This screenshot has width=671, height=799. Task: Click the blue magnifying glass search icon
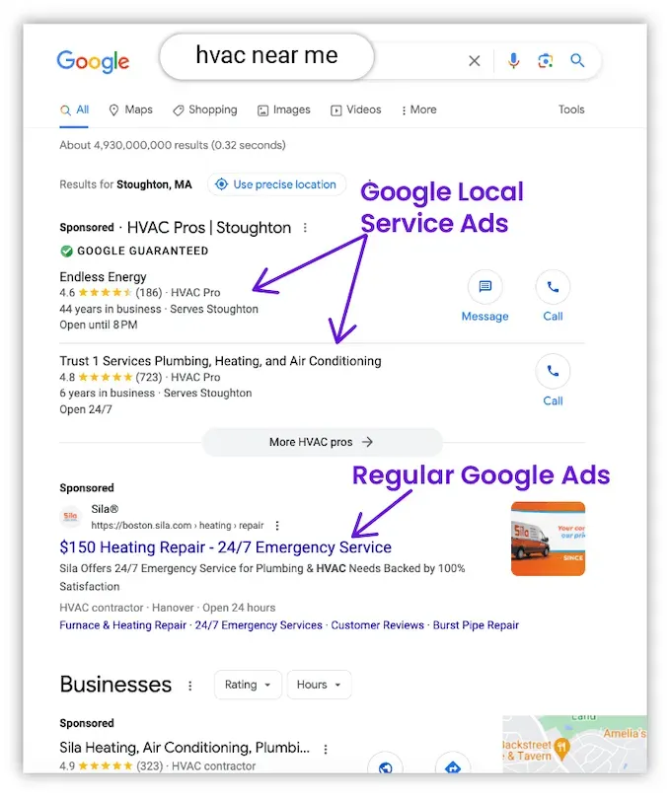click(x=577, y=60)
